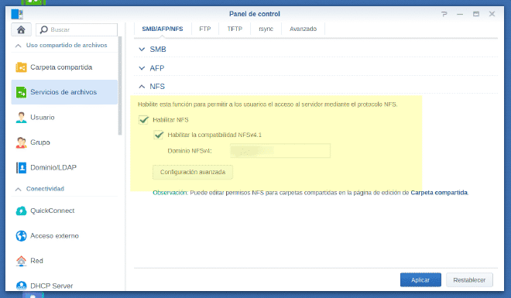Click the Red network house icon
The height and width of the screenshot is (298, 511).
[21, 261]
